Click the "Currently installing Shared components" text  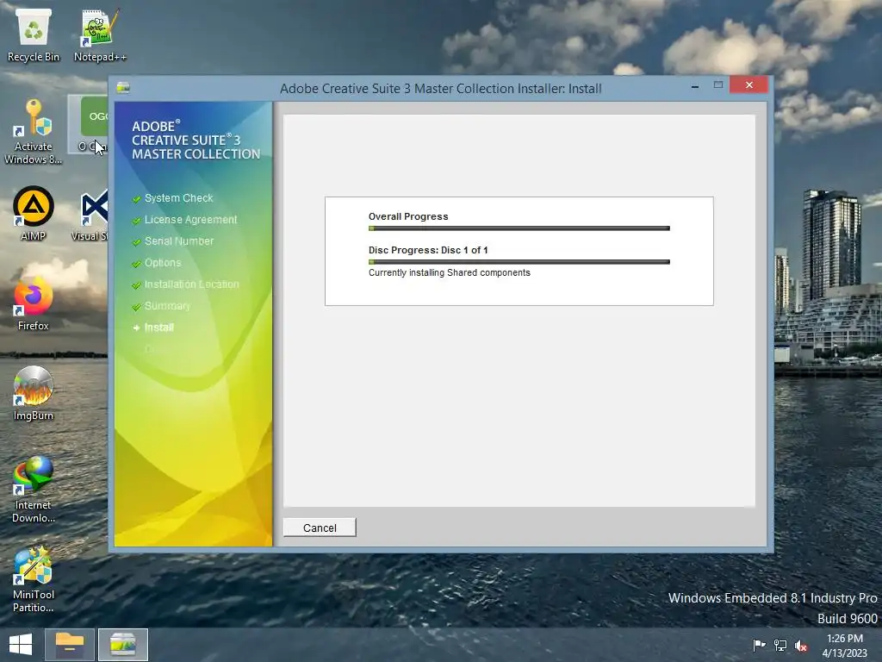tap(450, 272)
